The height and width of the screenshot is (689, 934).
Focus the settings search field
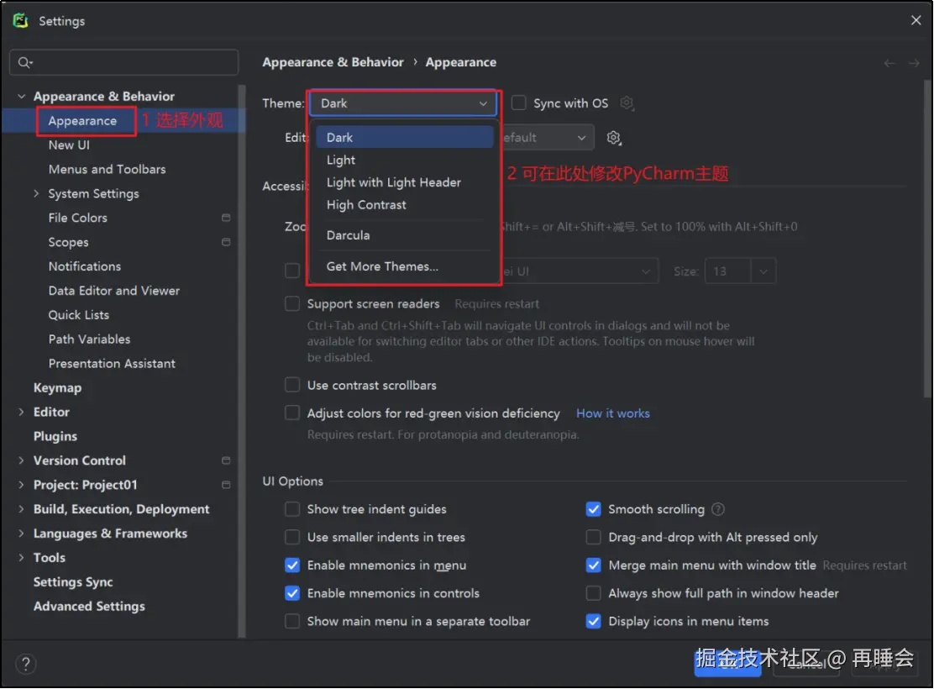124,62
